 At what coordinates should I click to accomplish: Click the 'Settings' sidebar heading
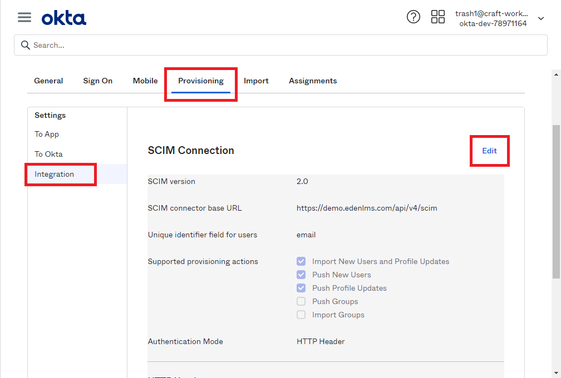click(50, 115)
